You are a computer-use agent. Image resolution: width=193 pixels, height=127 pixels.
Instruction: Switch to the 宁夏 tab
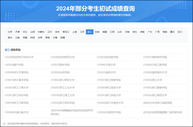55,38
